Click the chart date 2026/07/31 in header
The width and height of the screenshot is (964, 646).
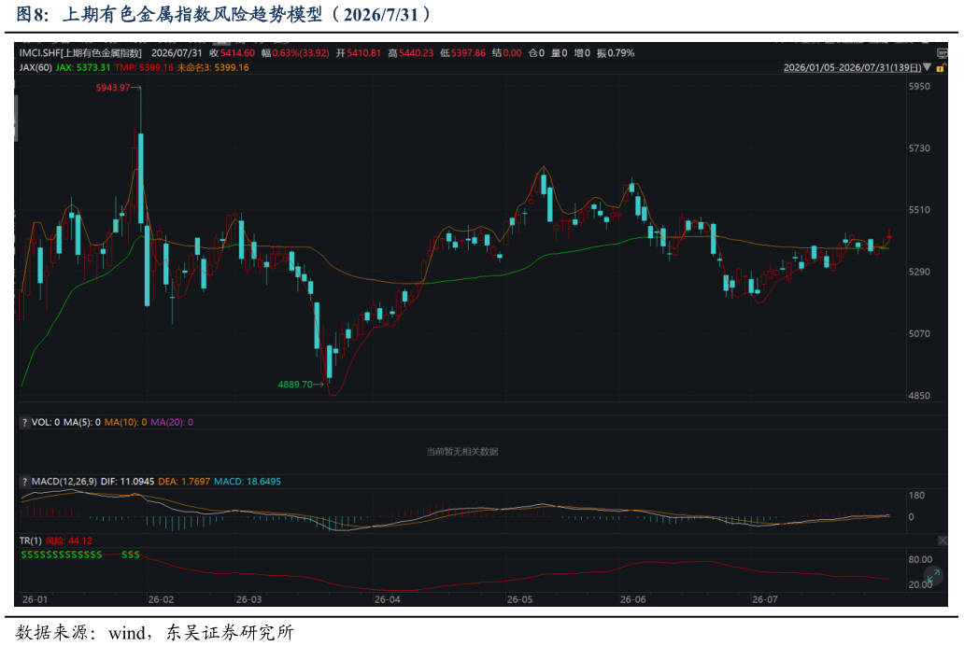pyautogui.click(x=177, y=53)
